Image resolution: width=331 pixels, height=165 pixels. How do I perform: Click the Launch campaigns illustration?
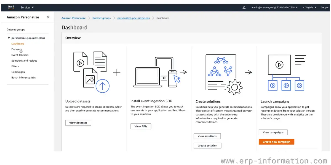pos(287,73)
